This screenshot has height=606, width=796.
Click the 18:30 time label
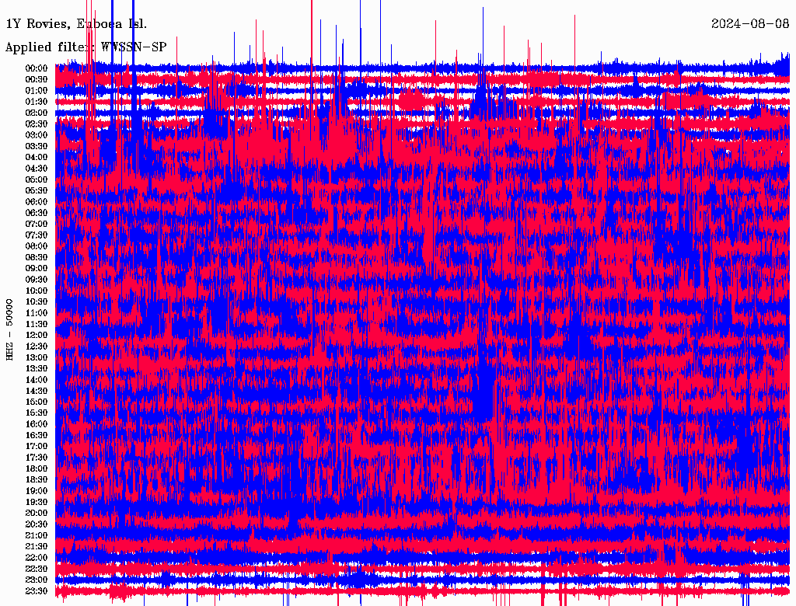point(37,479)
